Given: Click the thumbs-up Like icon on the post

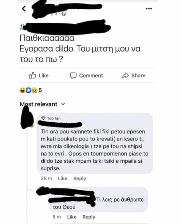Looking at the screenshot, I should point(32,76).
